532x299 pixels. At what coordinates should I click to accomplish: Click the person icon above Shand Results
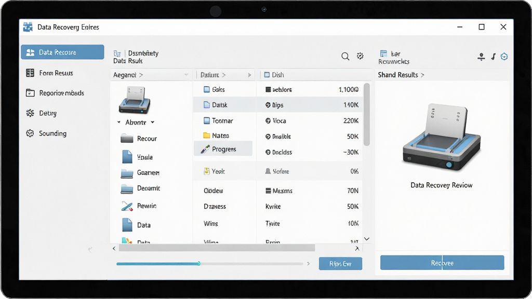pos(481,57)
